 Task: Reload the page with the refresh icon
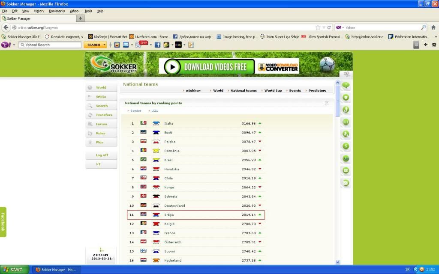point(329,27)
